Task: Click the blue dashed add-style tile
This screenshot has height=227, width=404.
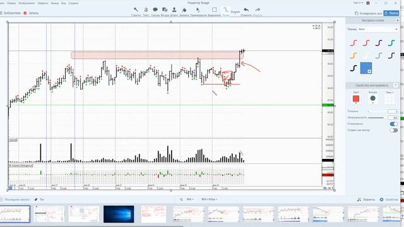Action: point(366,68)
